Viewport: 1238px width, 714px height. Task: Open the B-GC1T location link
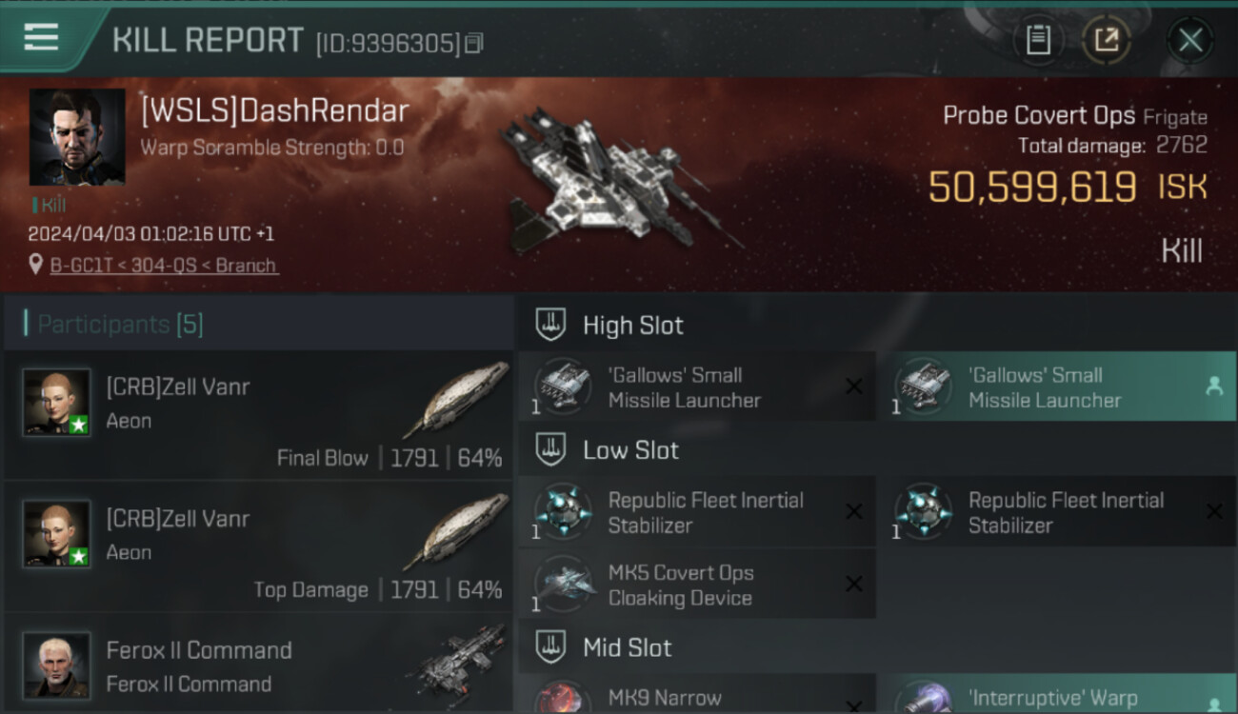[x=164, y=266]
